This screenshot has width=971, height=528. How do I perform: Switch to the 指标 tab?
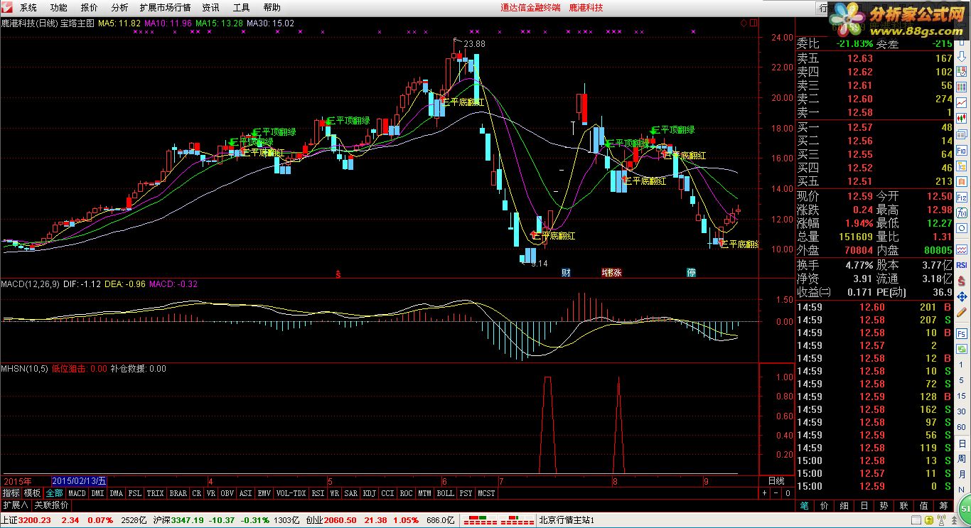[x=11, y=492]
